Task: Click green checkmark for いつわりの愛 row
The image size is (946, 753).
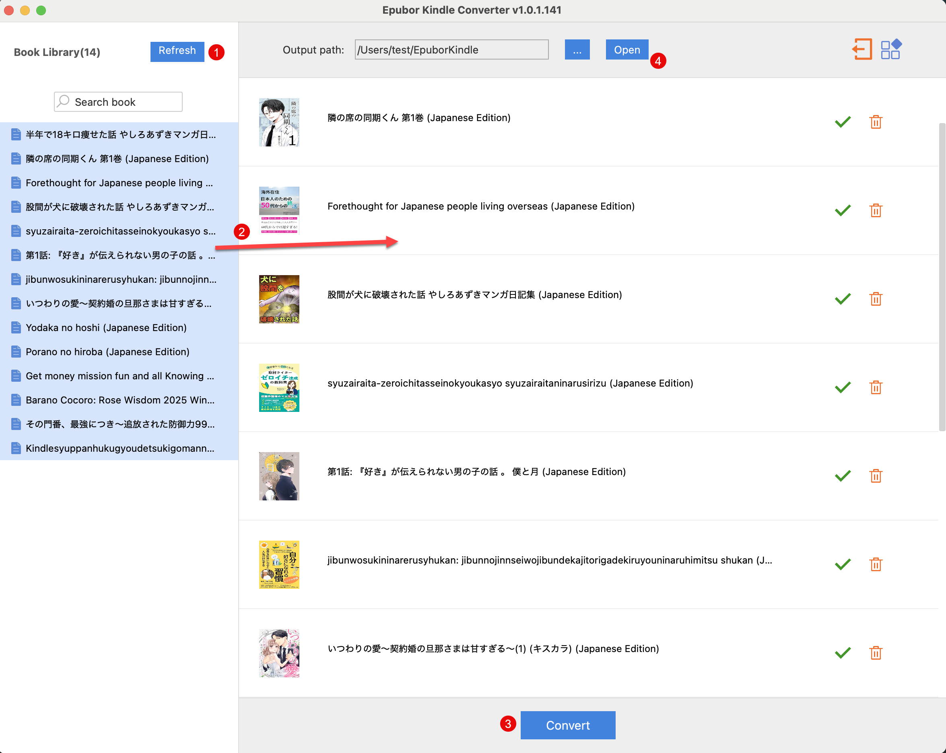Action: click(x=843, y=653)
